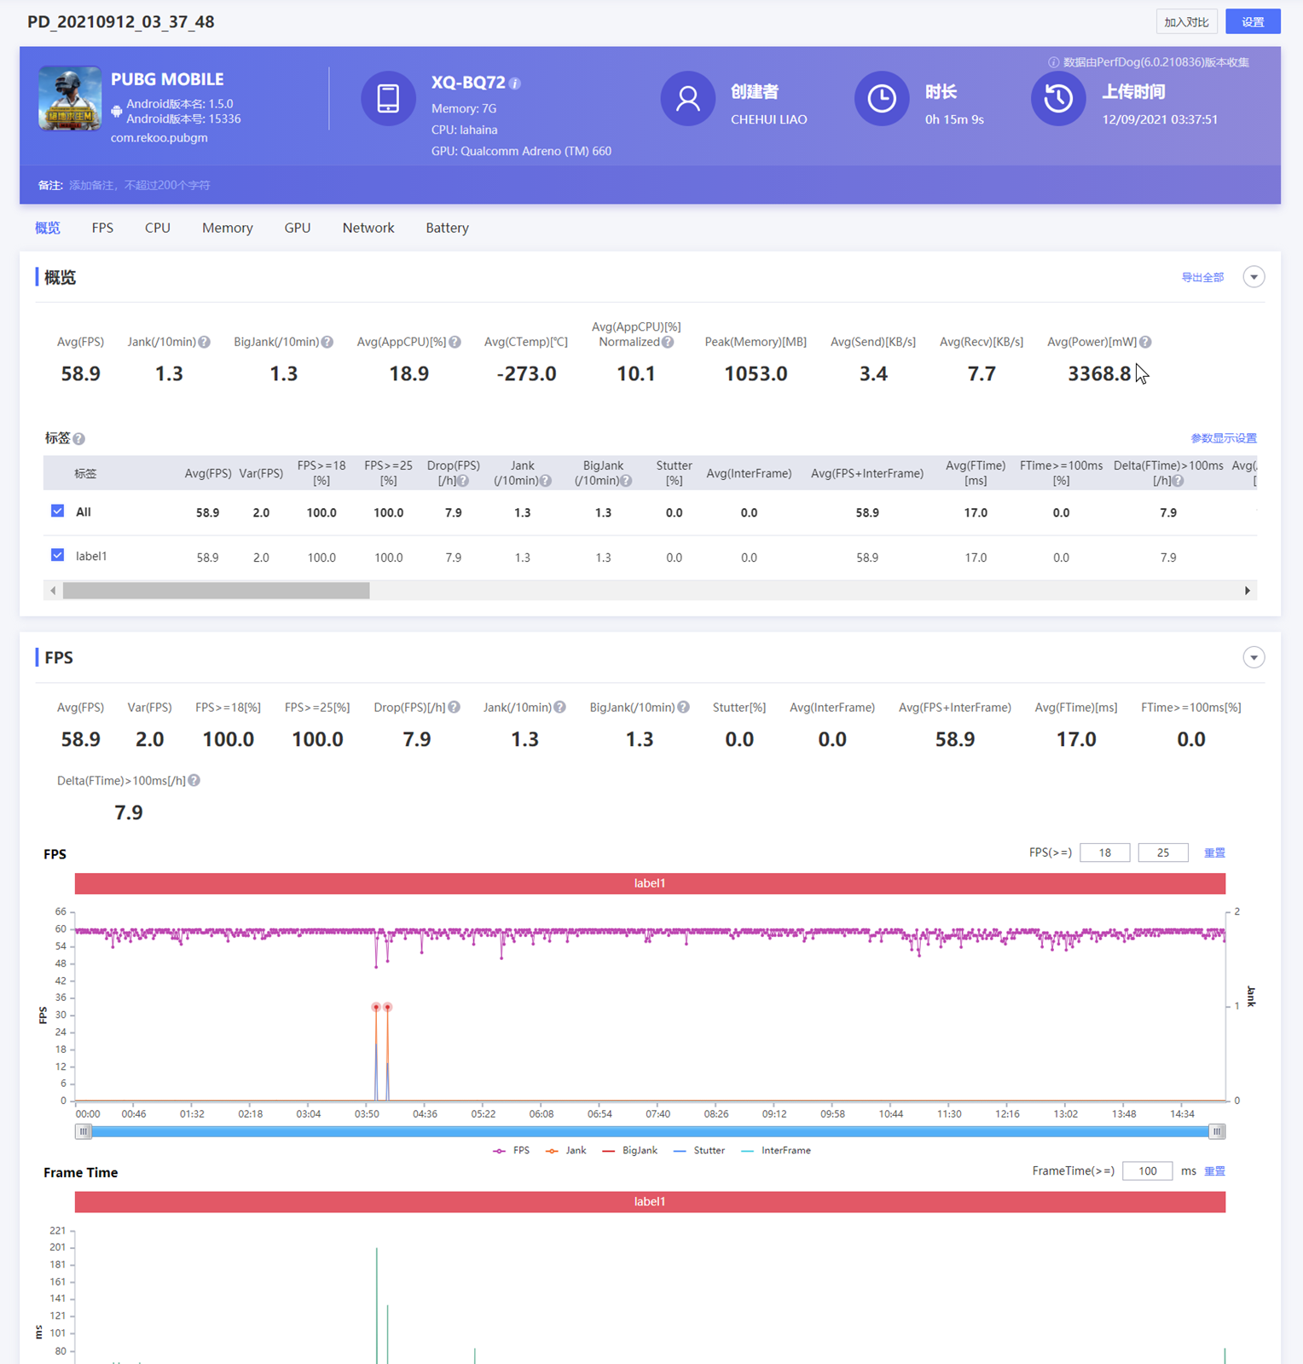Click the question mark beside 标签 heading
Image resolution: width=1303 pixels, height=1364 pixels.
pos(79,439)
